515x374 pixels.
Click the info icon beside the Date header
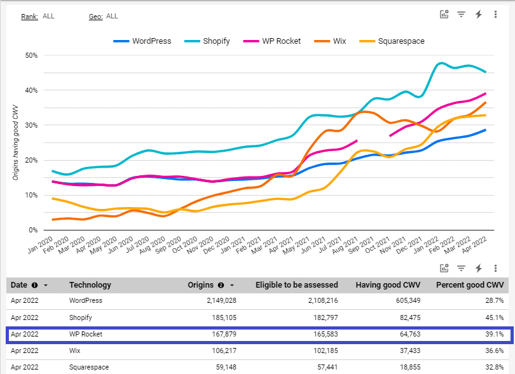coord(34,285)
